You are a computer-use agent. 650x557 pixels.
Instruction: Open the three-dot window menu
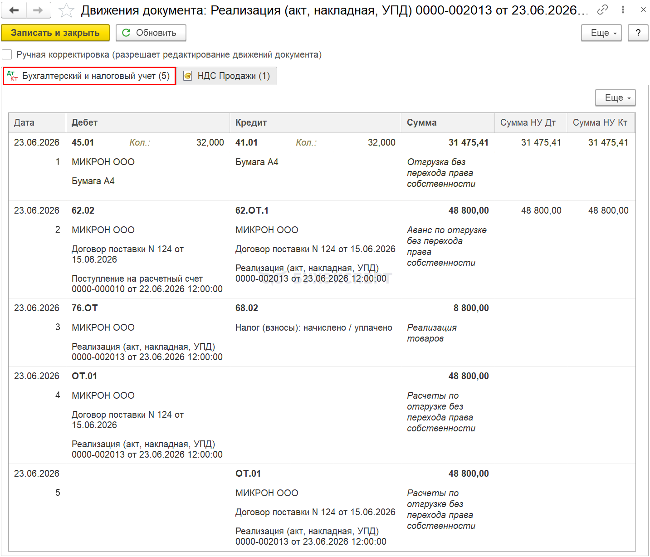click(623, 10)
